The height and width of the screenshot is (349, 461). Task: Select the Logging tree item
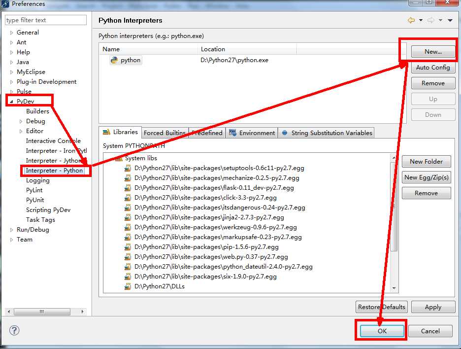[37, 180]
